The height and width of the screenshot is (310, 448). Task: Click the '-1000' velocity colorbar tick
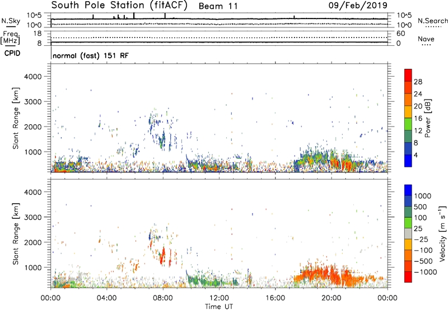(x=425, y=272)
